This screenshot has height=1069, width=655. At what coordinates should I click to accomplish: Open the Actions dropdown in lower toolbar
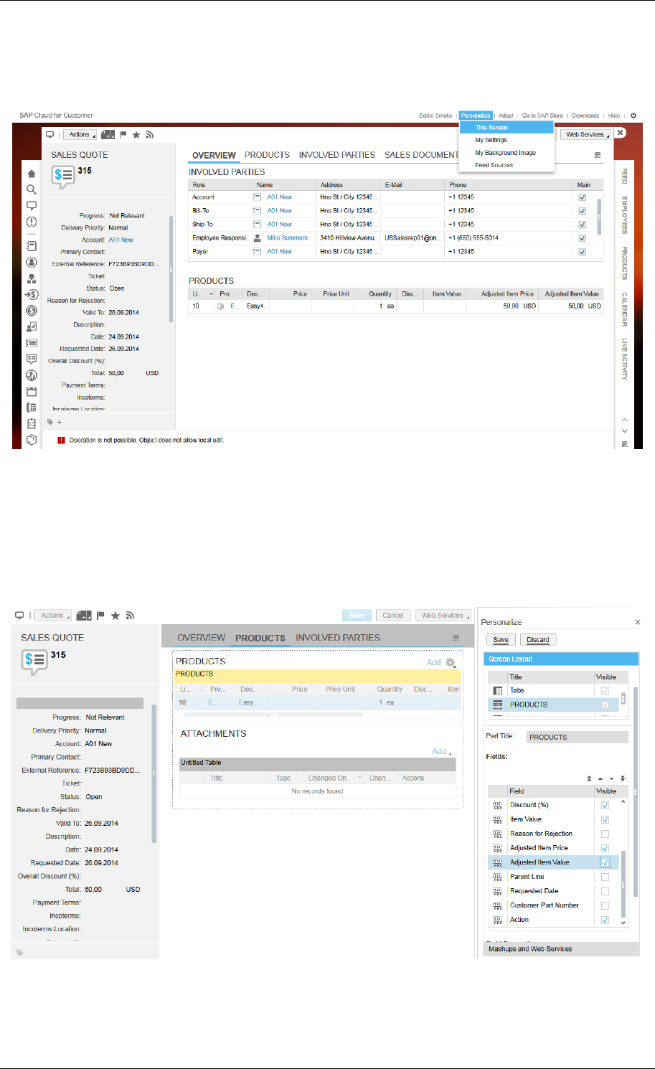tap(53, 616)
